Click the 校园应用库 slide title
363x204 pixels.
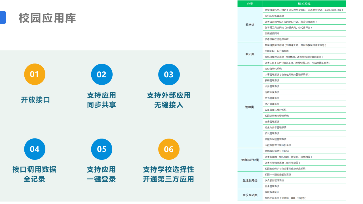click(47, 18)
